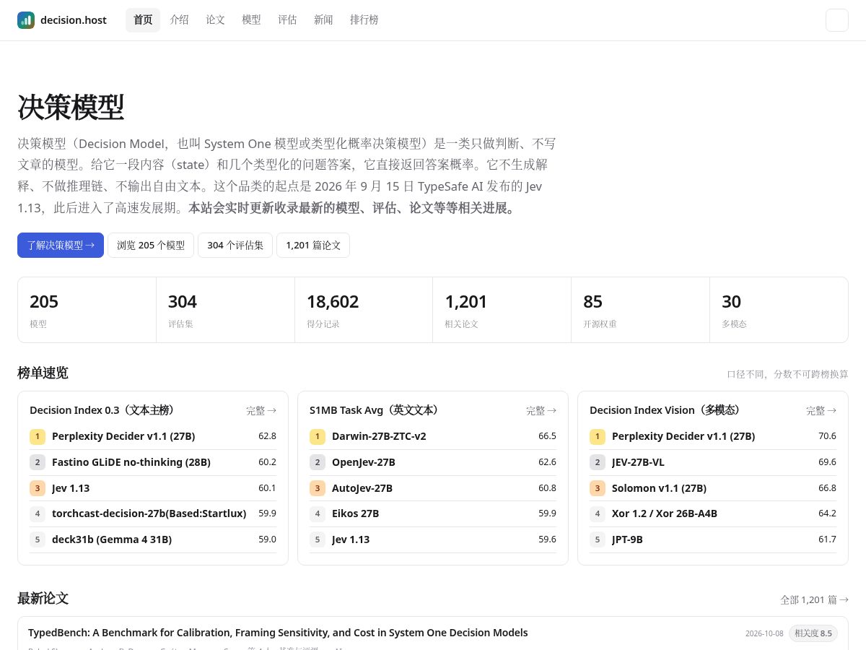Open Darwin-27B-ZTC-v2 entry
This screenshot has height=650, width=866.
[379, 436]
